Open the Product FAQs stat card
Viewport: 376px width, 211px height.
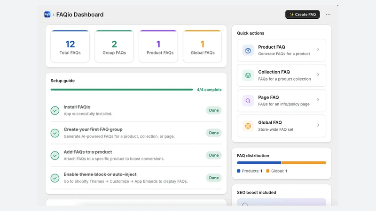click(x=158, y=46)
